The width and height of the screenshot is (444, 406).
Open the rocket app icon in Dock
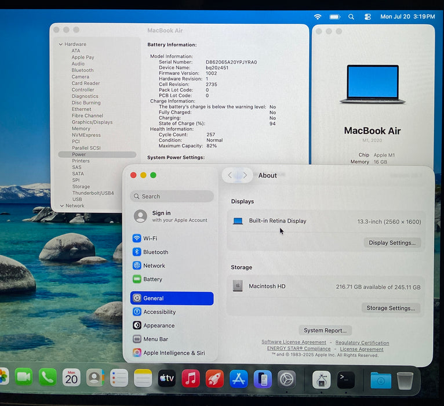214,378
